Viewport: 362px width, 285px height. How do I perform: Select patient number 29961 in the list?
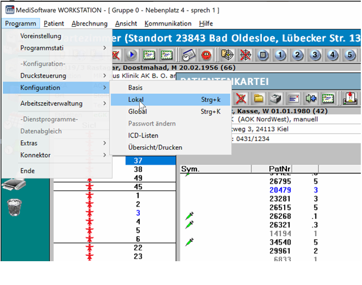tap(280, 251)
